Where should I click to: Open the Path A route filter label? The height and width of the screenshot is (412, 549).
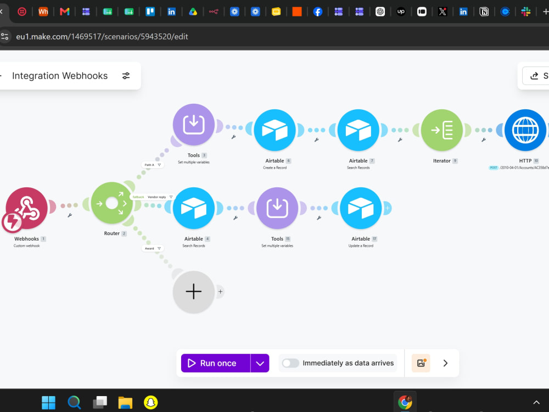coord(153,165)
